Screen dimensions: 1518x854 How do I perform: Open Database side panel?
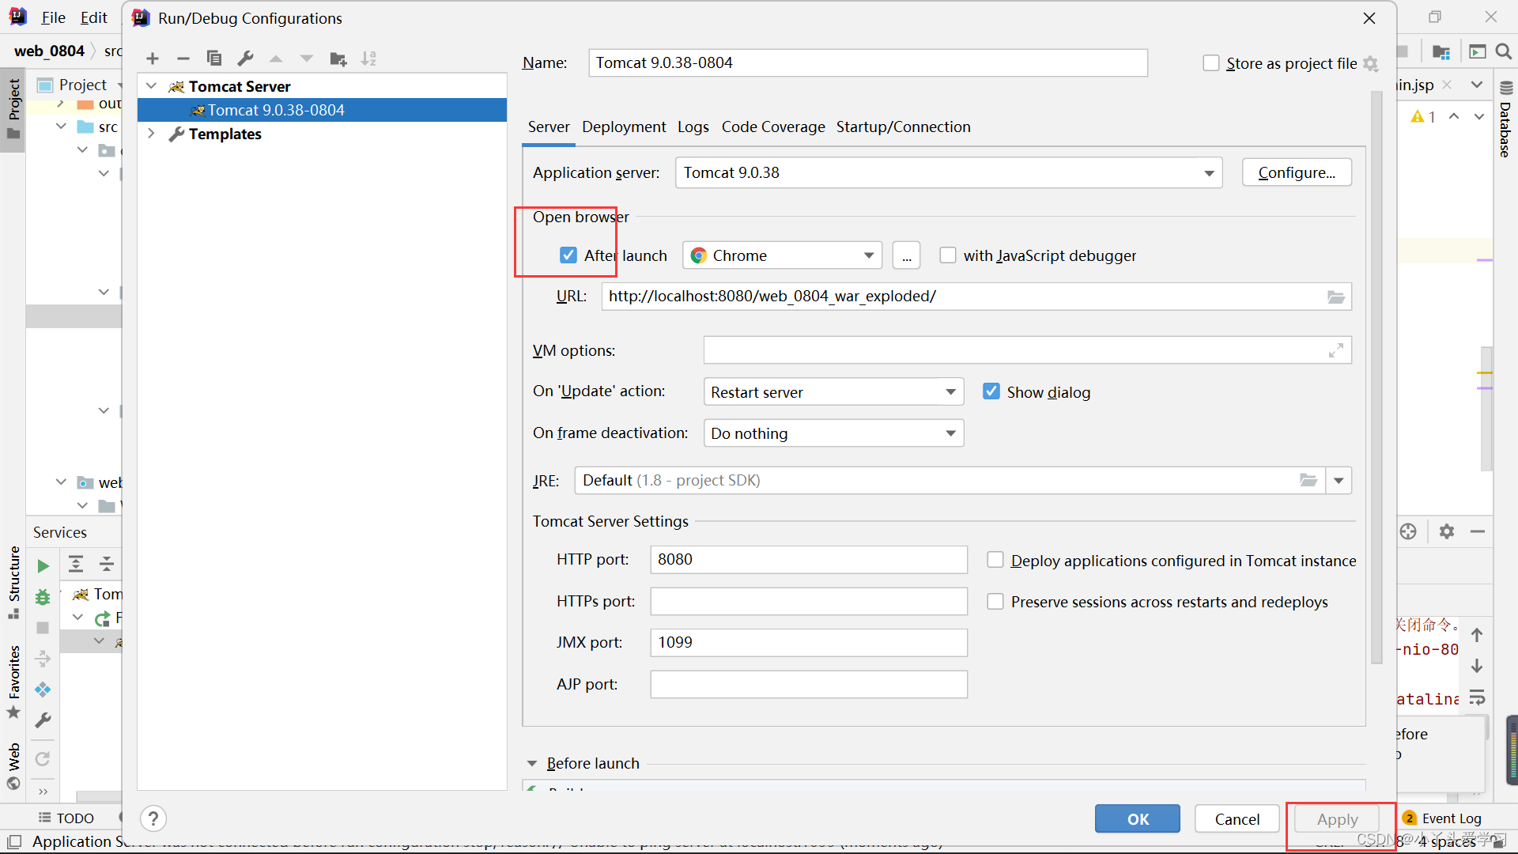click(1505, 120)
